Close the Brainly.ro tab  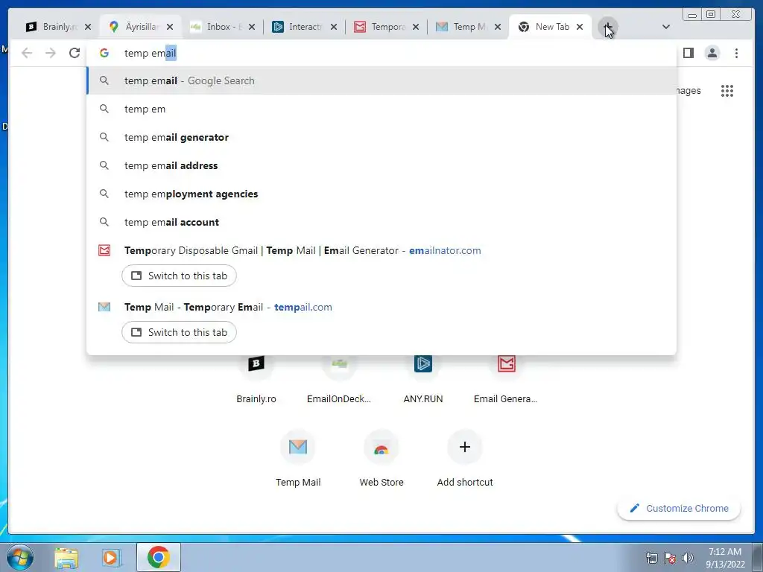88,27
